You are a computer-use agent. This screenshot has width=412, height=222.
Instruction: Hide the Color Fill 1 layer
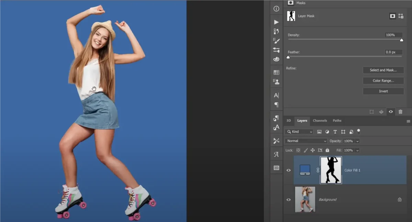pos(288,170)
